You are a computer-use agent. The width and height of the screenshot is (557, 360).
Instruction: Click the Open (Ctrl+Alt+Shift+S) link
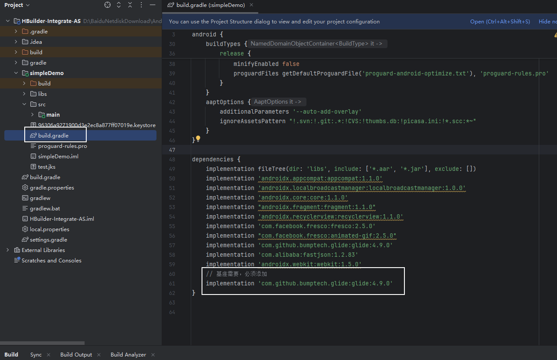click(x=500, y=22)
